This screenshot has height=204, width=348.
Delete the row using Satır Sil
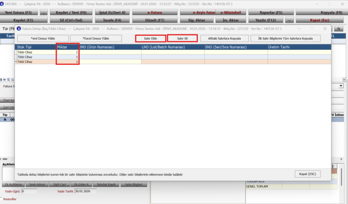[x=182, y=38]
